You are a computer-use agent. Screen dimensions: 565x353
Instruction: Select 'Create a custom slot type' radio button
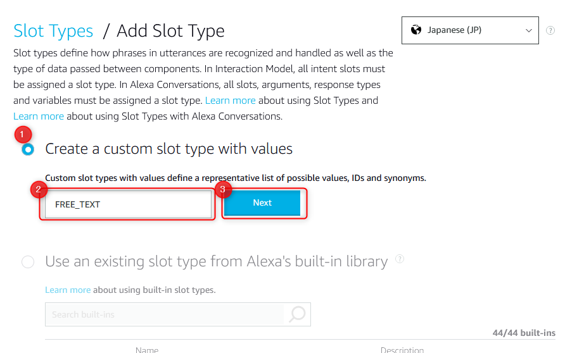point(28,149)
